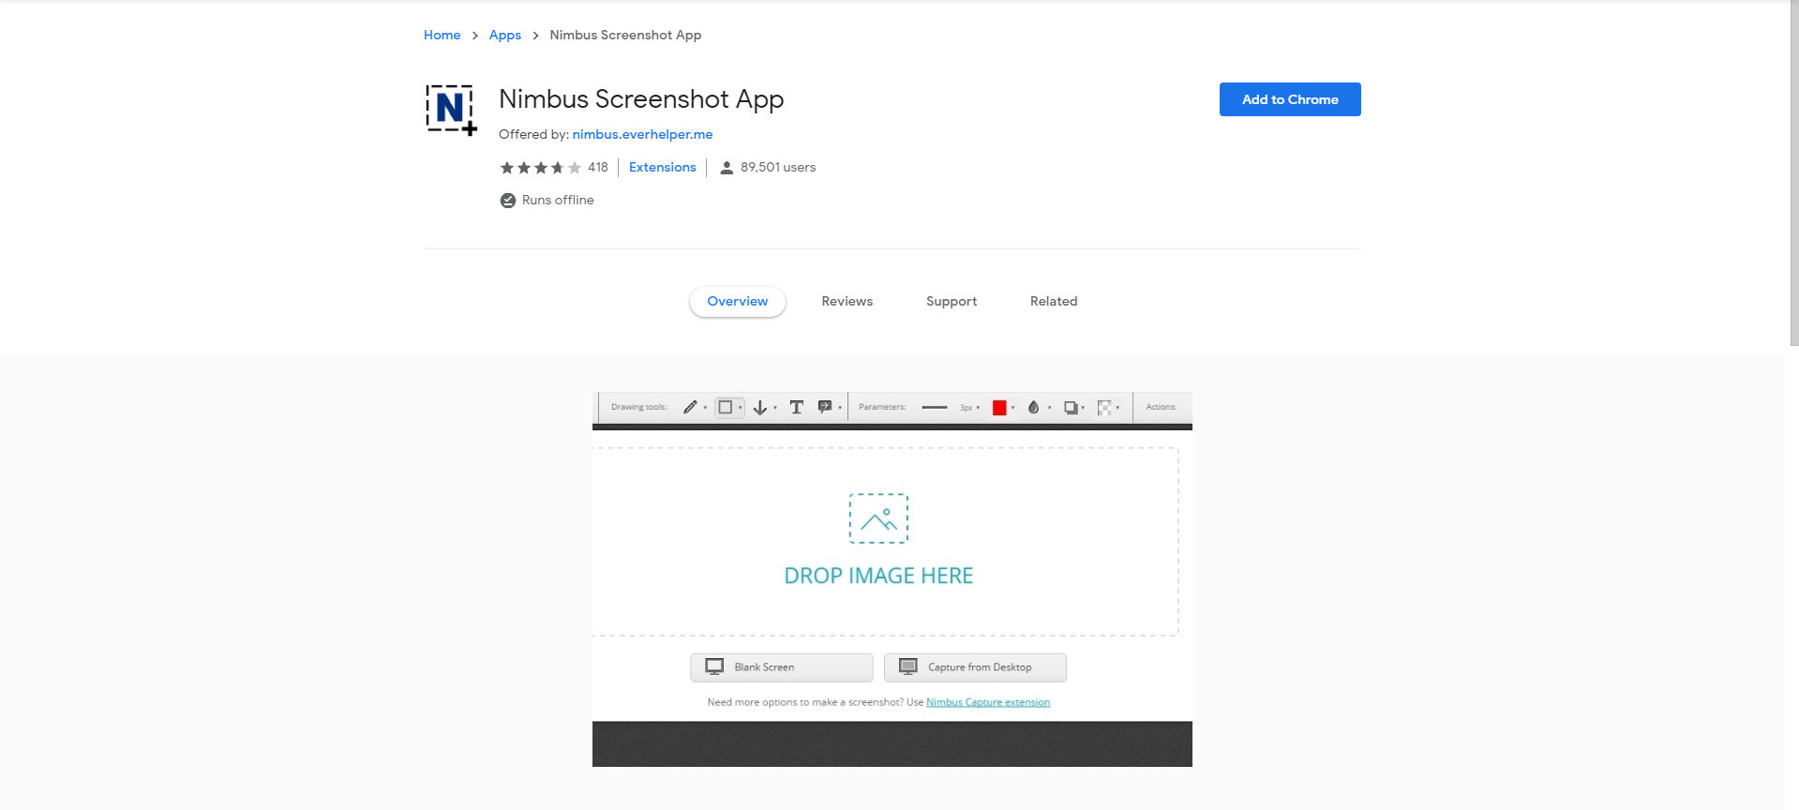Open the red color dropdown arrow
Viewport: 1799px width, 810px height.
click(x=1013, y=408)
